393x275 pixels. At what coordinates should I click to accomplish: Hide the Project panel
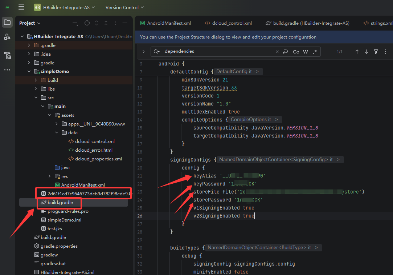[125, 23]
